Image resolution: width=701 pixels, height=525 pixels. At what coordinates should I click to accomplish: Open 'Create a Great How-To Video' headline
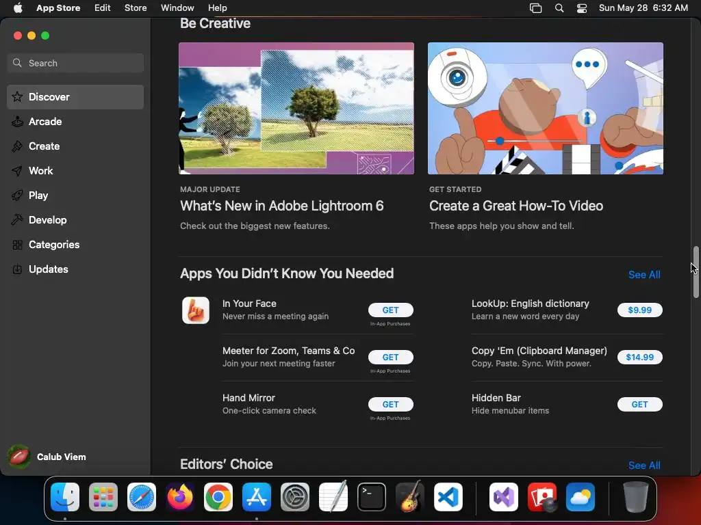516,206
